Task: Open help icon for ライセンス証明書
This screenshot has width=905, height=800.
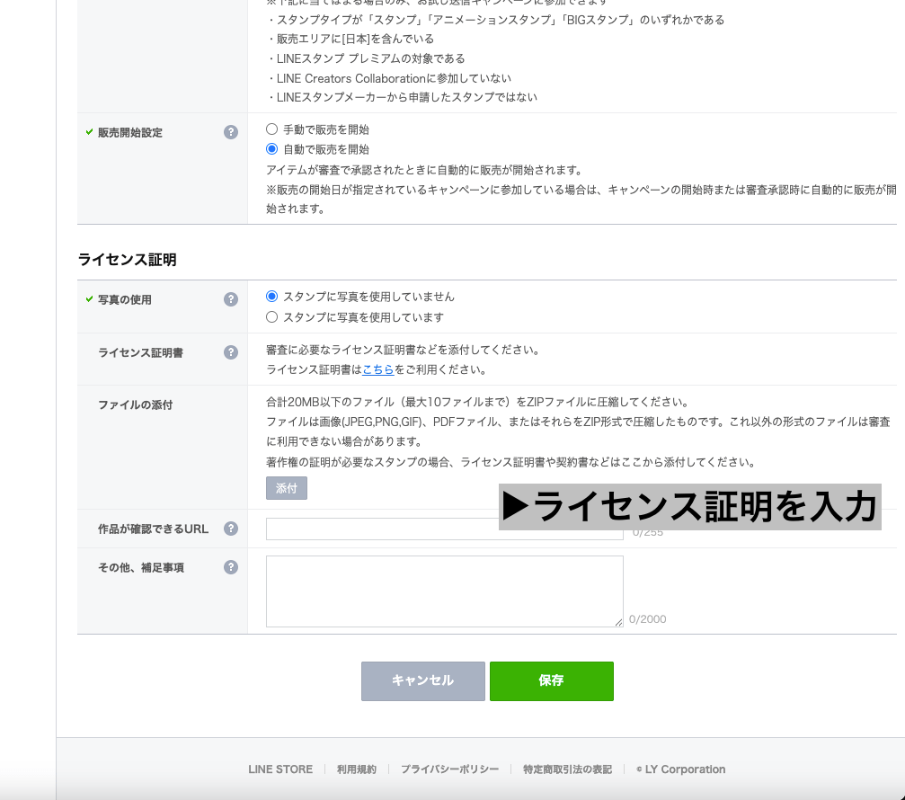Action: (x=231, y=352)
